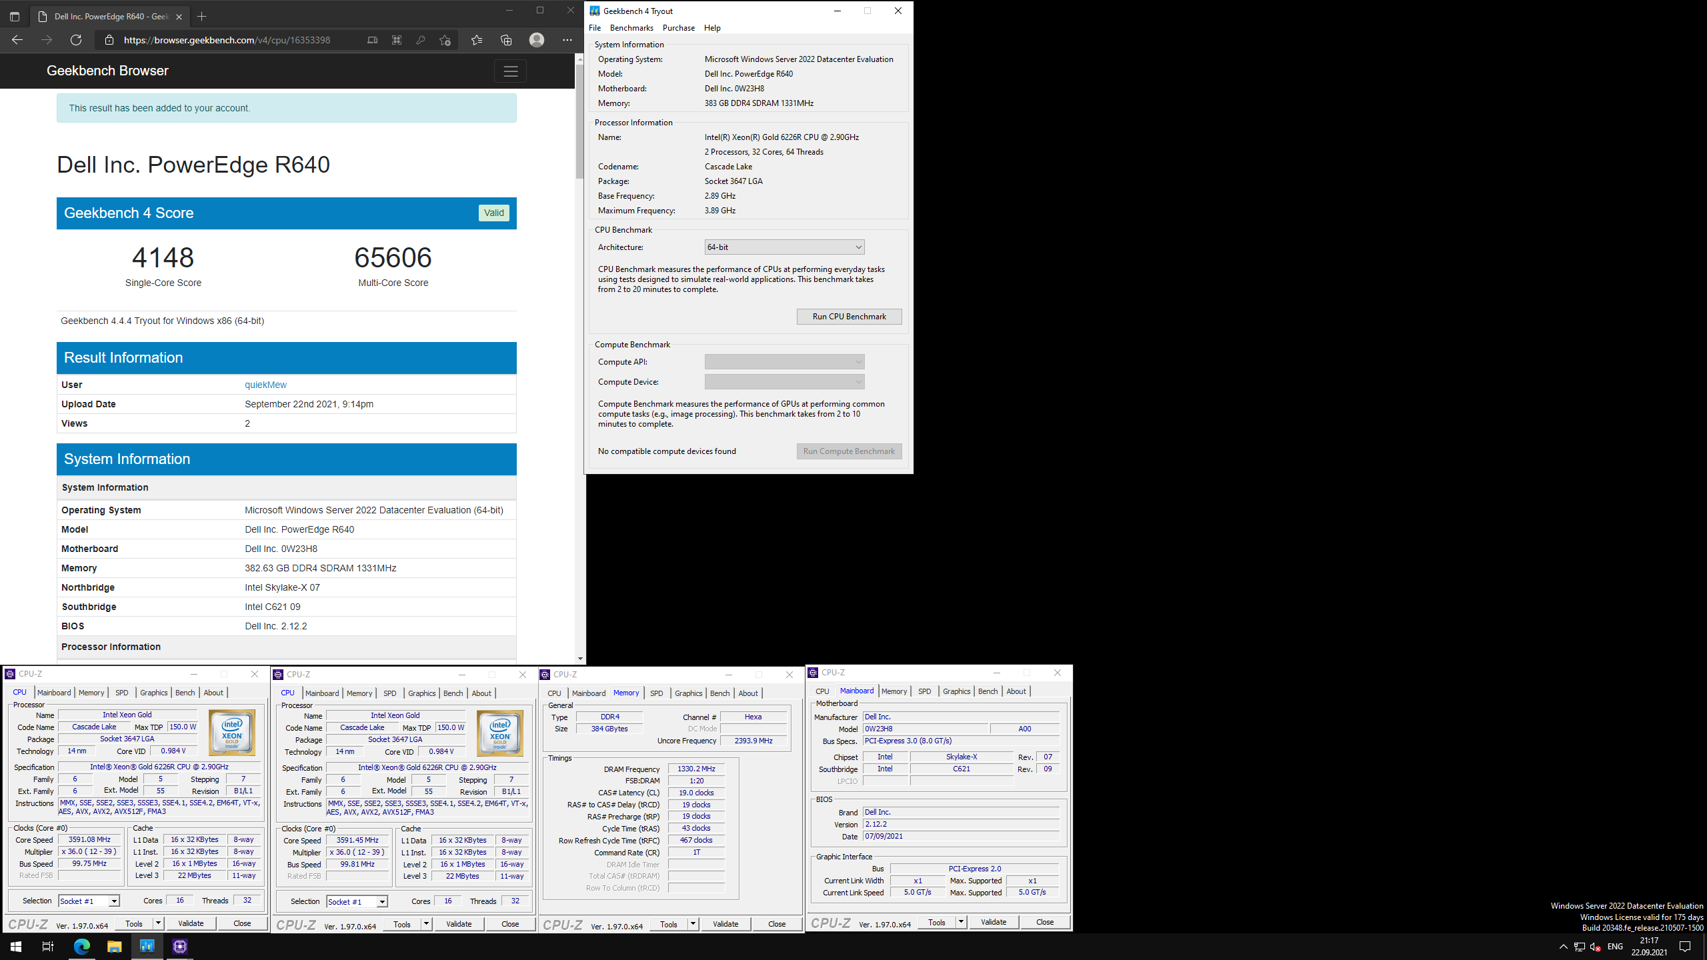The height and width of the screenshot is (960, 1707).
Task: Open Geekbench File menu
Action: [595, 28]
